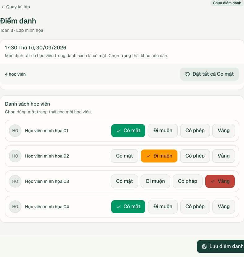
Task: Click the session time 17:30 Thứ Tư, 30/09/2026
Action: [x=36, y=48]
